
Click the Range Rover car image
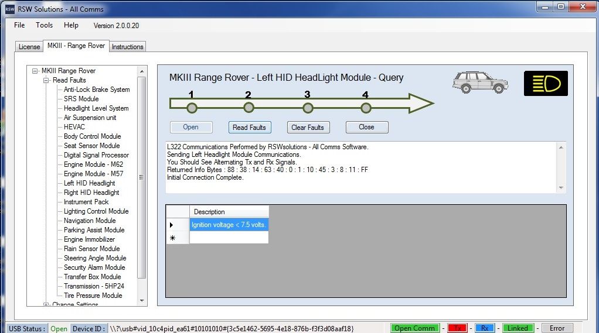click(480, 82)
